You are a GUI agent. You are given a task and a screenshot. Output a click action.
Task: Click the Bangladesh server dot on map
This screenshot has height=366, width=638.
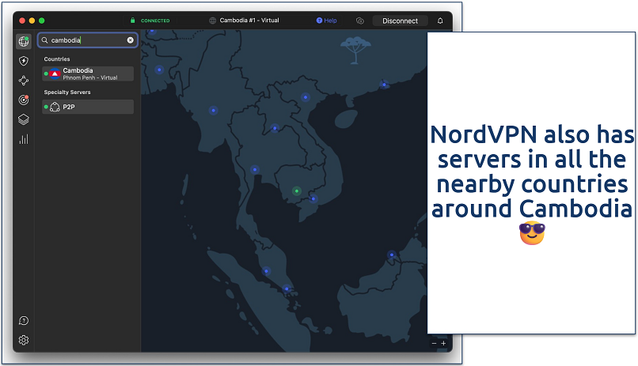point(159,70)
